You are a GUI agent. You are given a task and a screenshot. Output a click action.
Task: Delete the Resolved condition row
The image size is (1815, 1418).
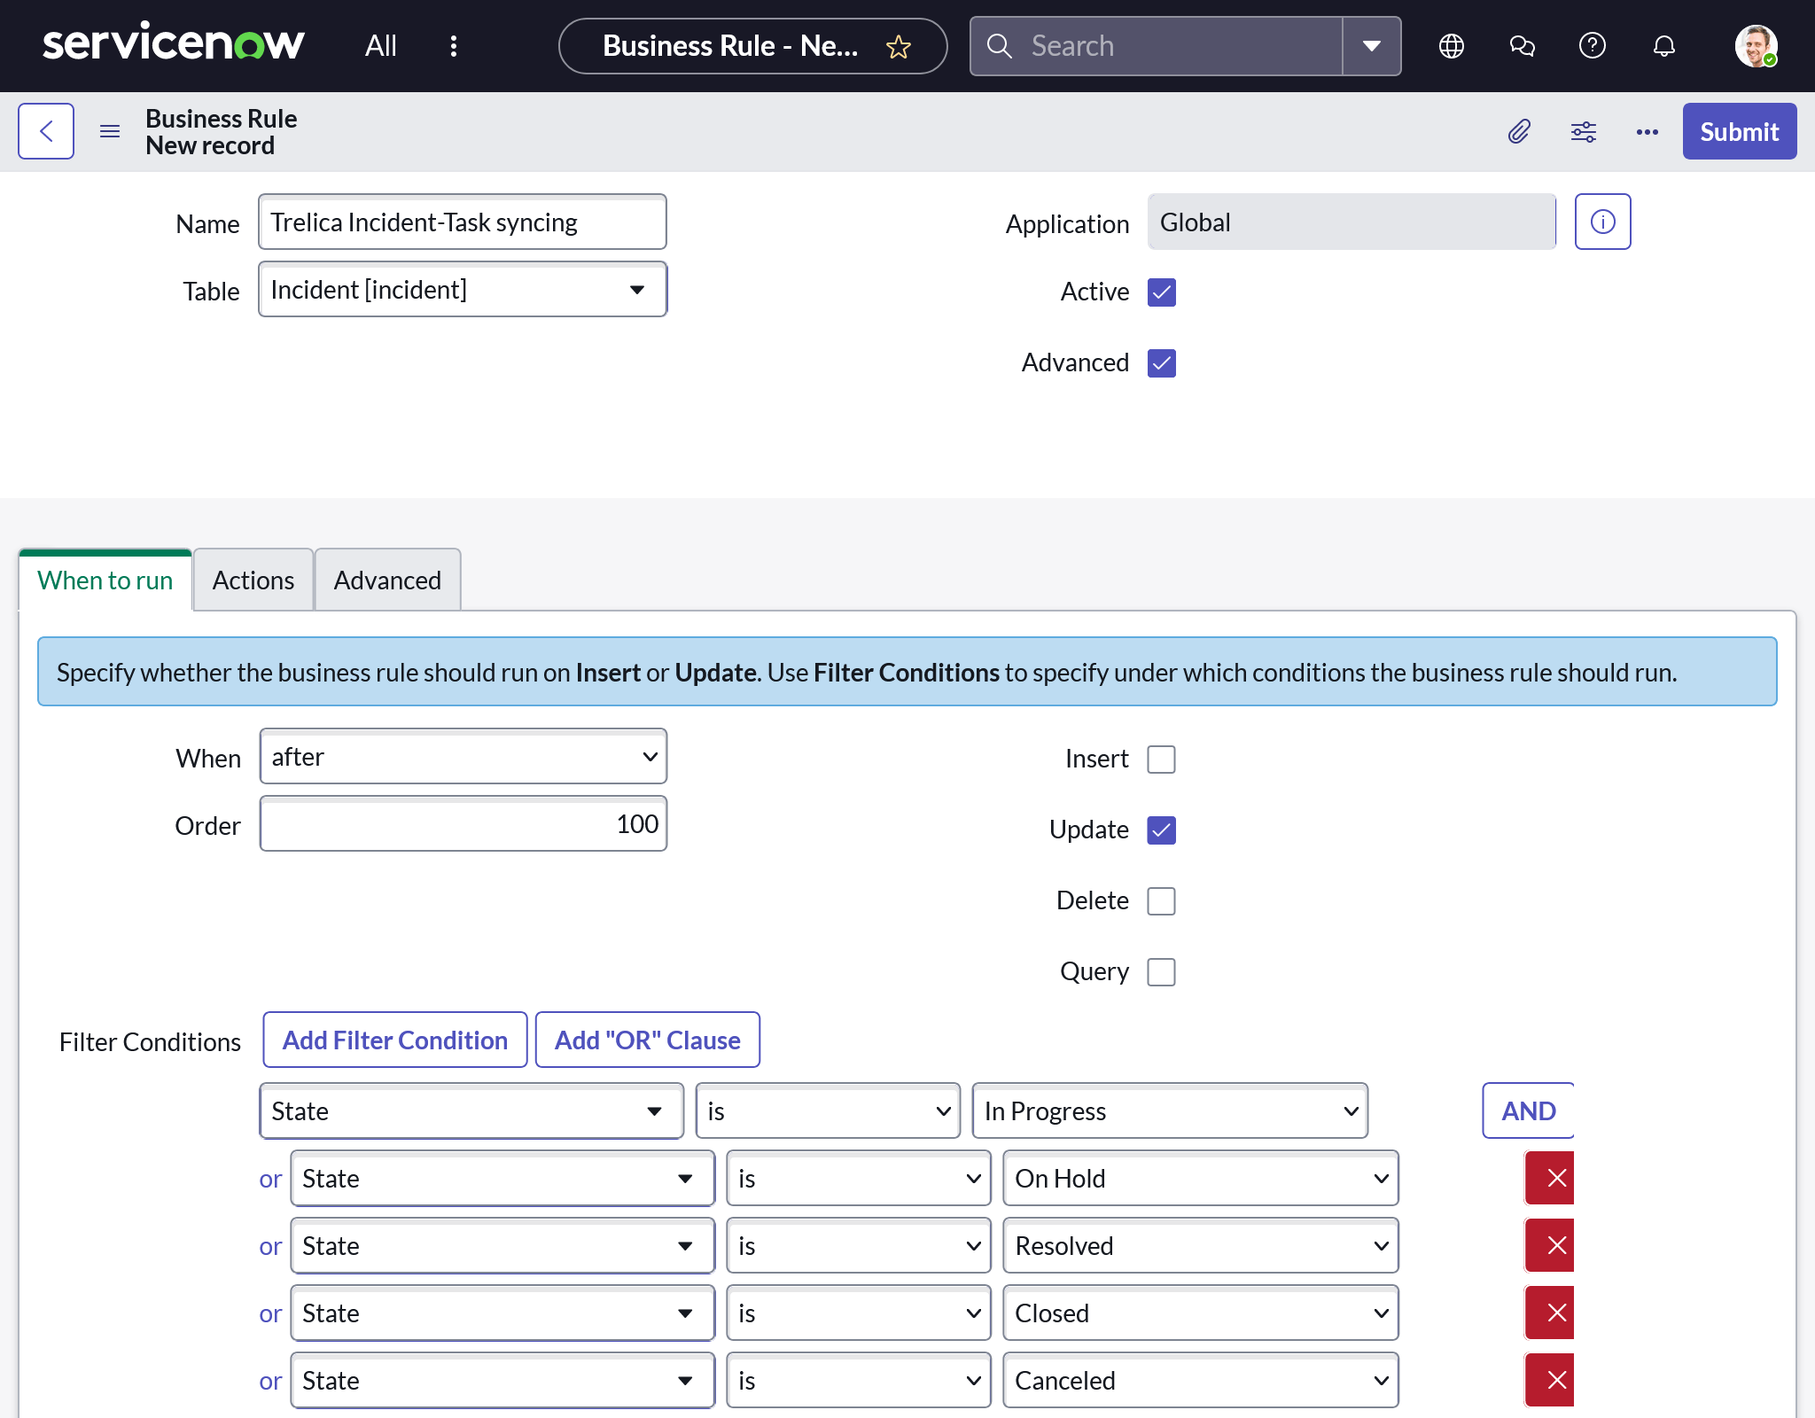pos(1550,1245)
